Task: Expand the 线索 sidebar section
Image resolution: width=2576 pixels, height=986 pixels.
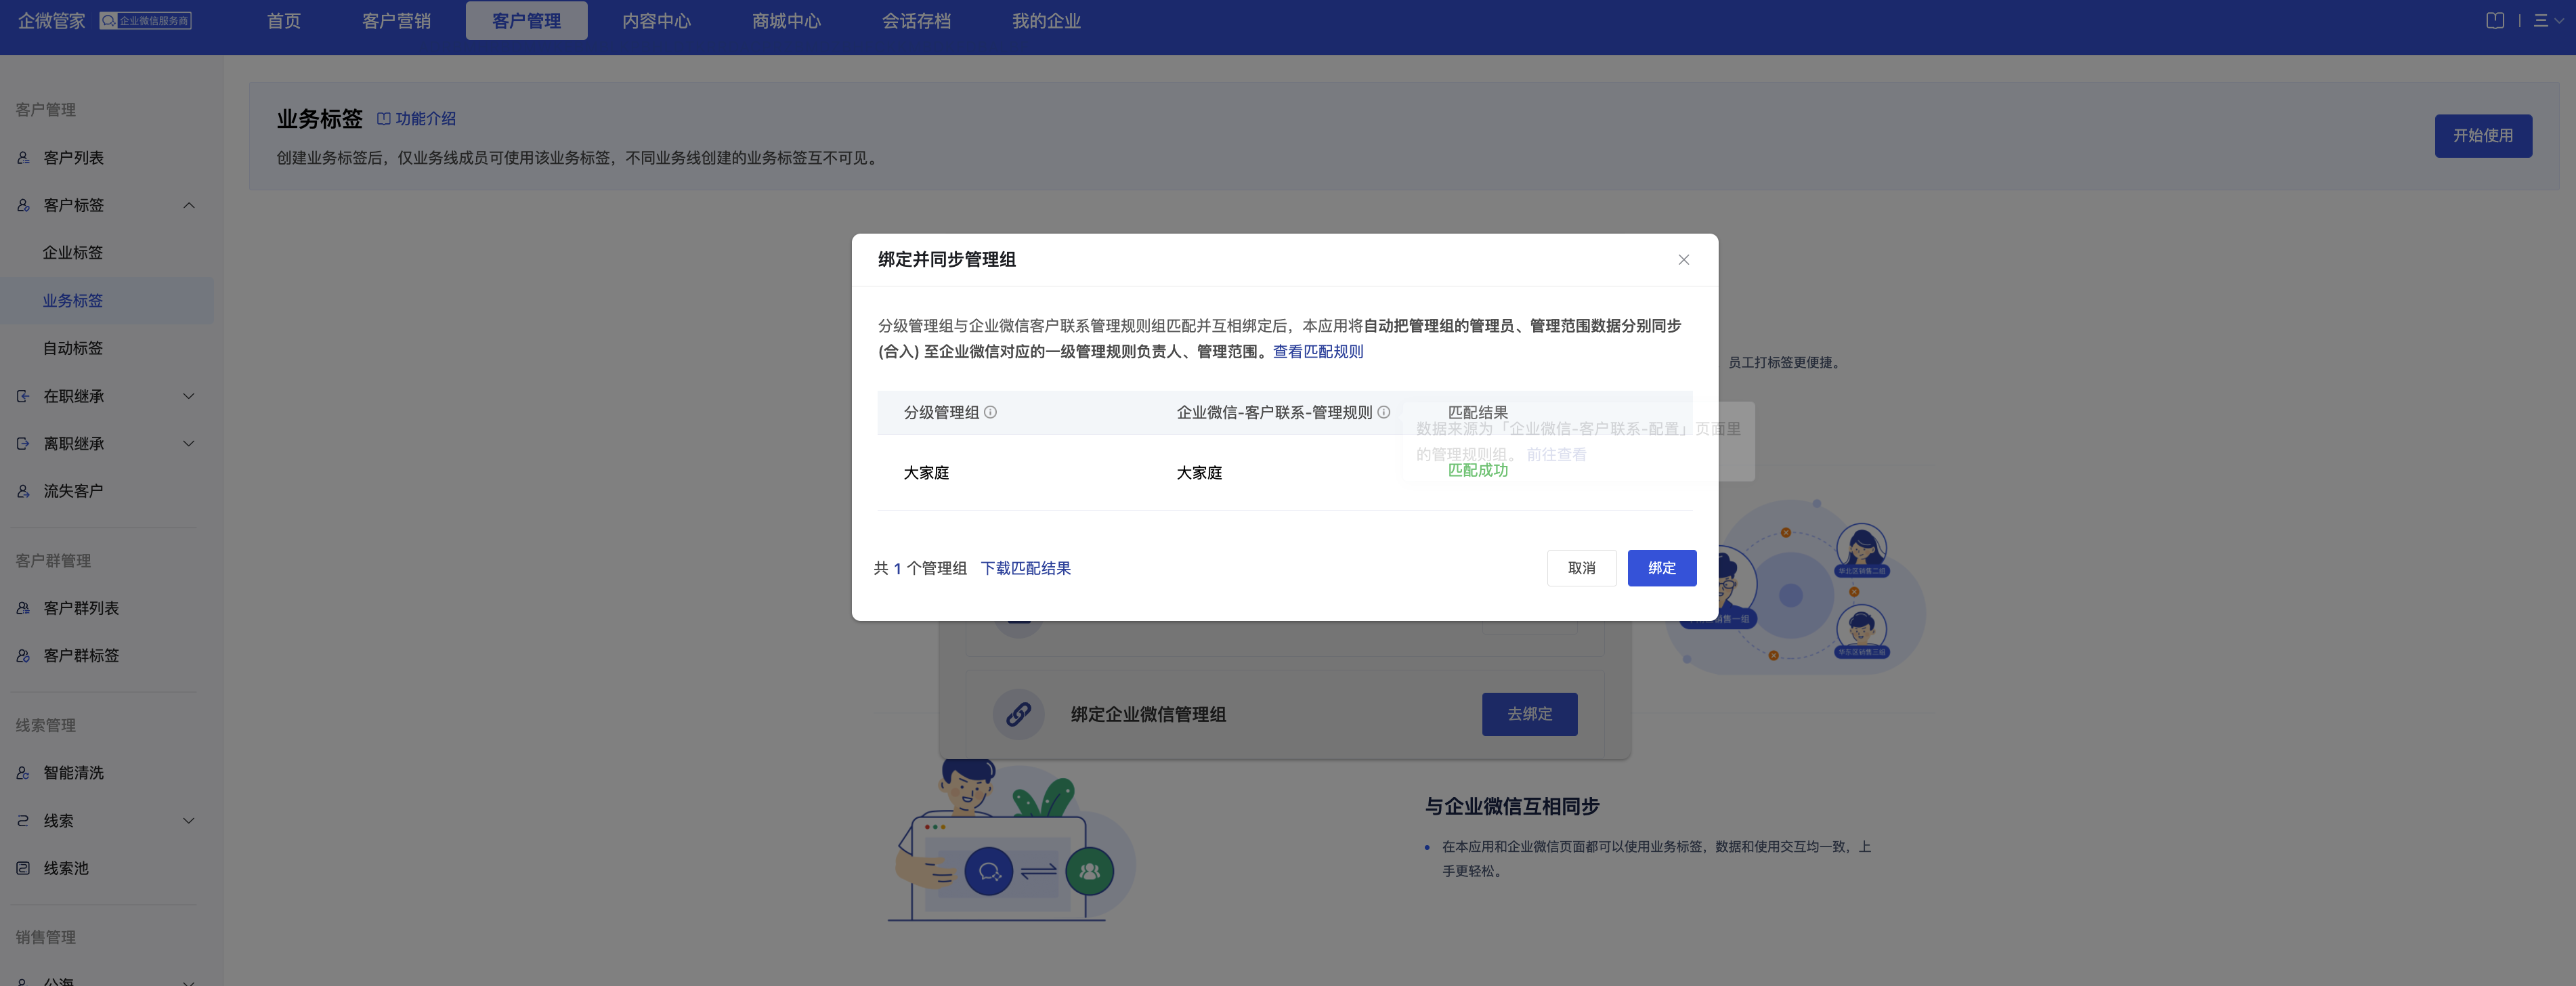Action: [x=189, y=821]
